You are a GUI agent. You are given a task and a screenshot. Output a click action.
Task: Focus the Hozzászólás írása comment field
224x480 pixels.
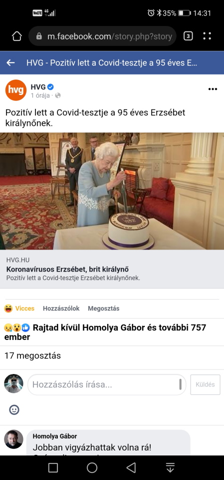tap(107, 384)
